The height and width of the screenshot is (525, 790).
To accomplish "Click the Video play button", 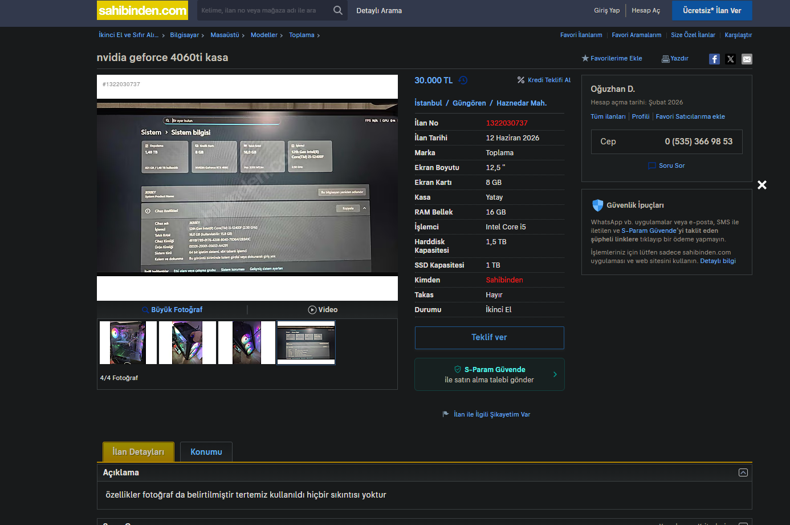I will pos(323,309).
